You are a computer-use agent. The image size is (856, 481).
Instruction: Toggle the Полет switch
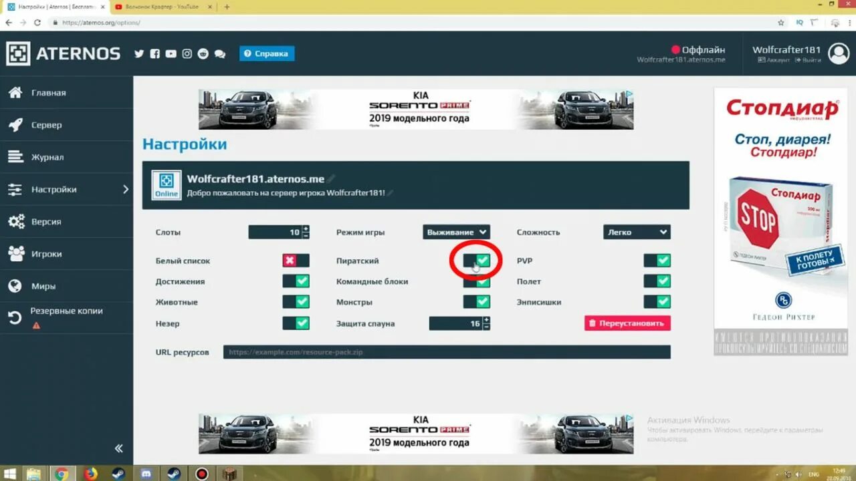pyautogui.click(x=657, y=281)
